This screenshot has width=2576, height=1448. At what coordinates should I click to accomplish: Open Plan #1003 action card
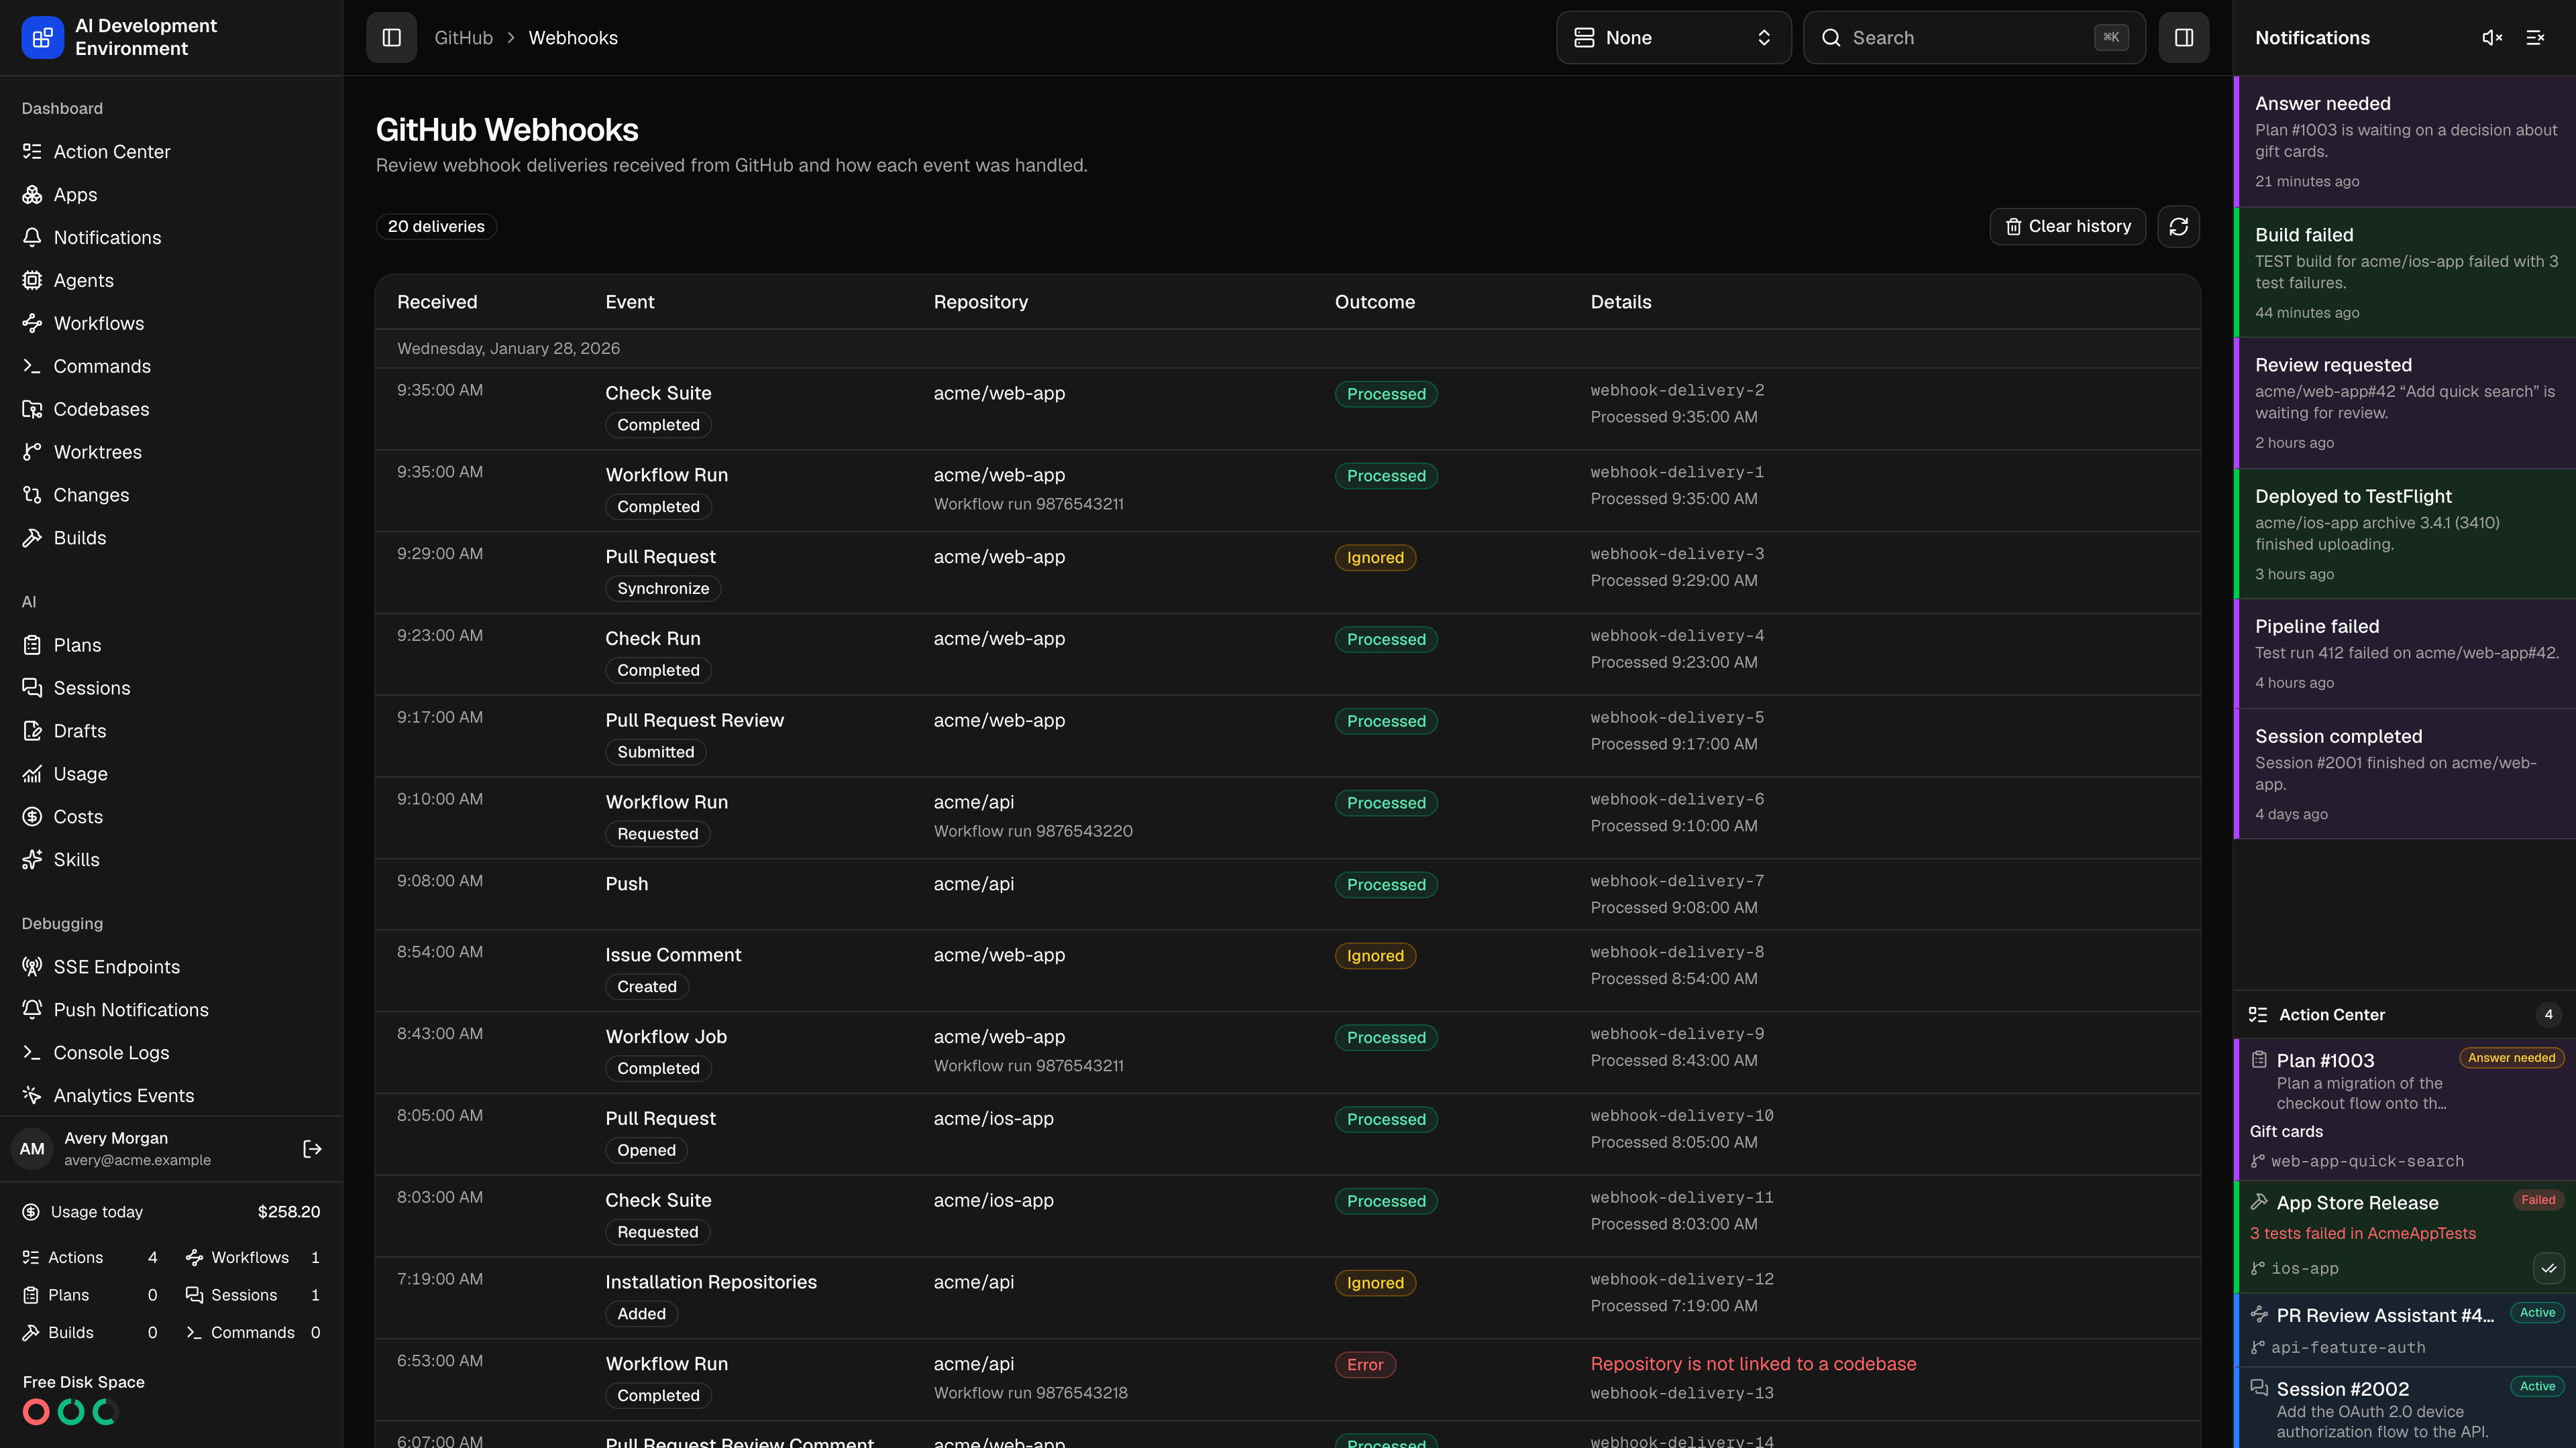[2404, 1109]
